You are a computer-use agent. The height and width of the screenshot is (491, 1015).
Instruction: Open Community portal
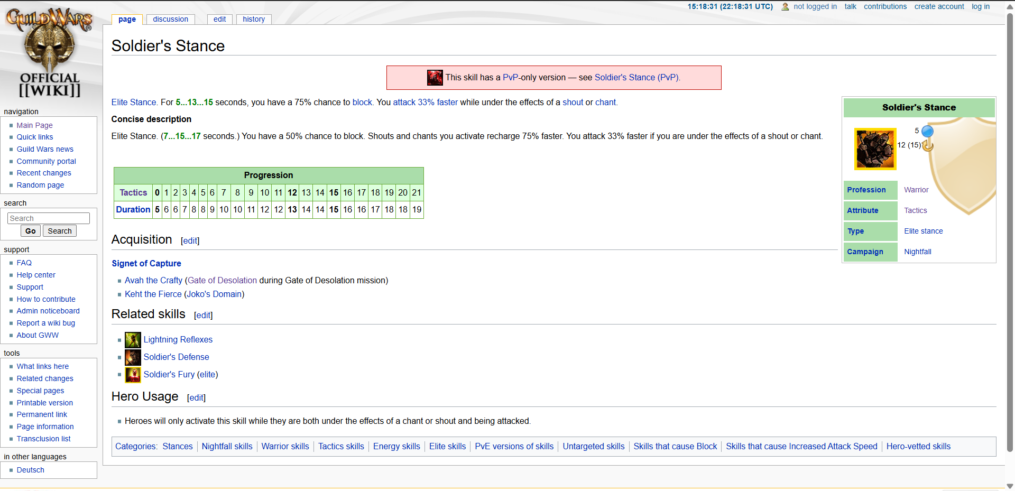(46, 161)
